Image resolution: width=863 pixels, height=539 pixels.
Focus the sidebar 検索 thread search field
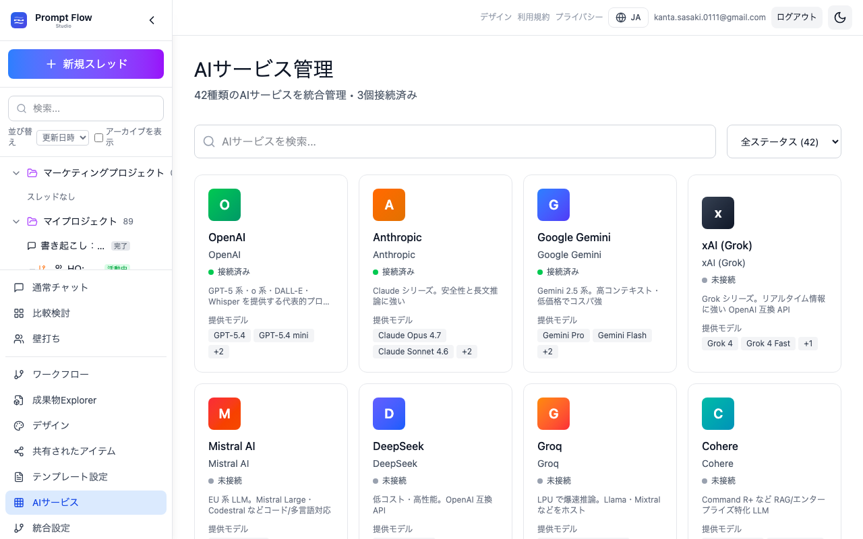tap(86, 108)
